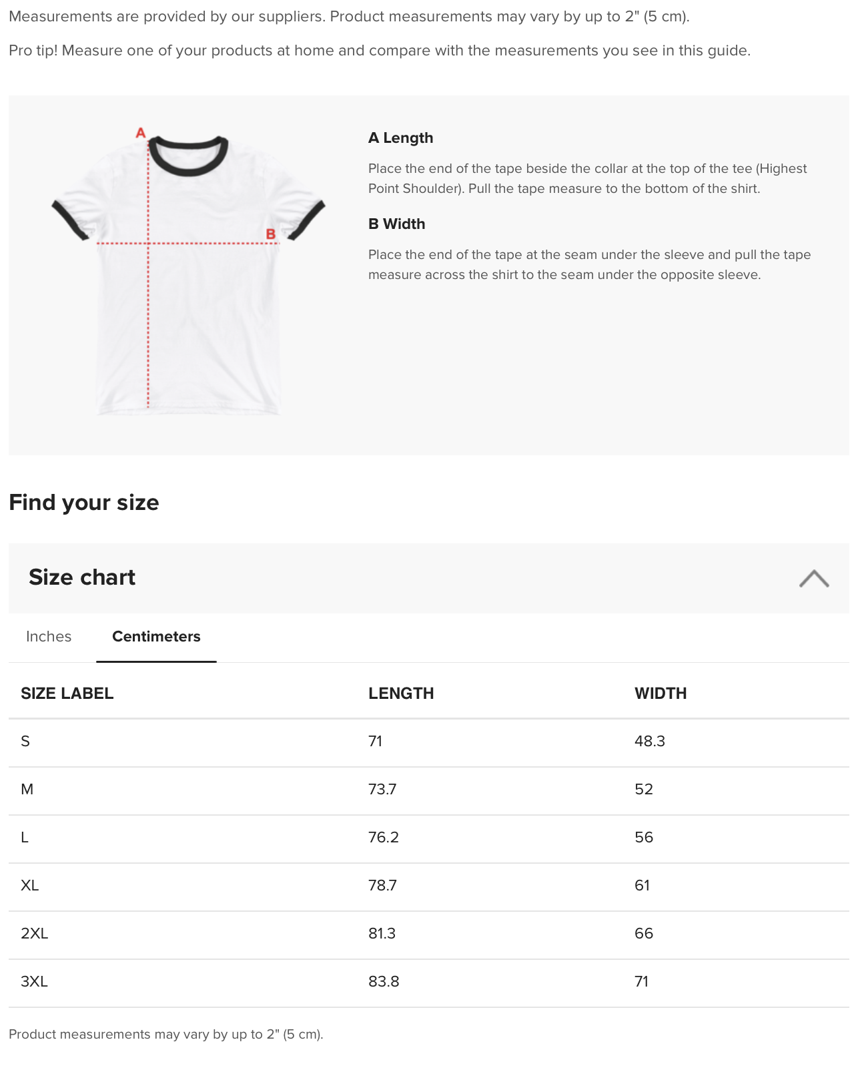The height and width of the screenshot is (1068, 854).
Task: Select the Centimeters tab
Action: coord(156,637)
